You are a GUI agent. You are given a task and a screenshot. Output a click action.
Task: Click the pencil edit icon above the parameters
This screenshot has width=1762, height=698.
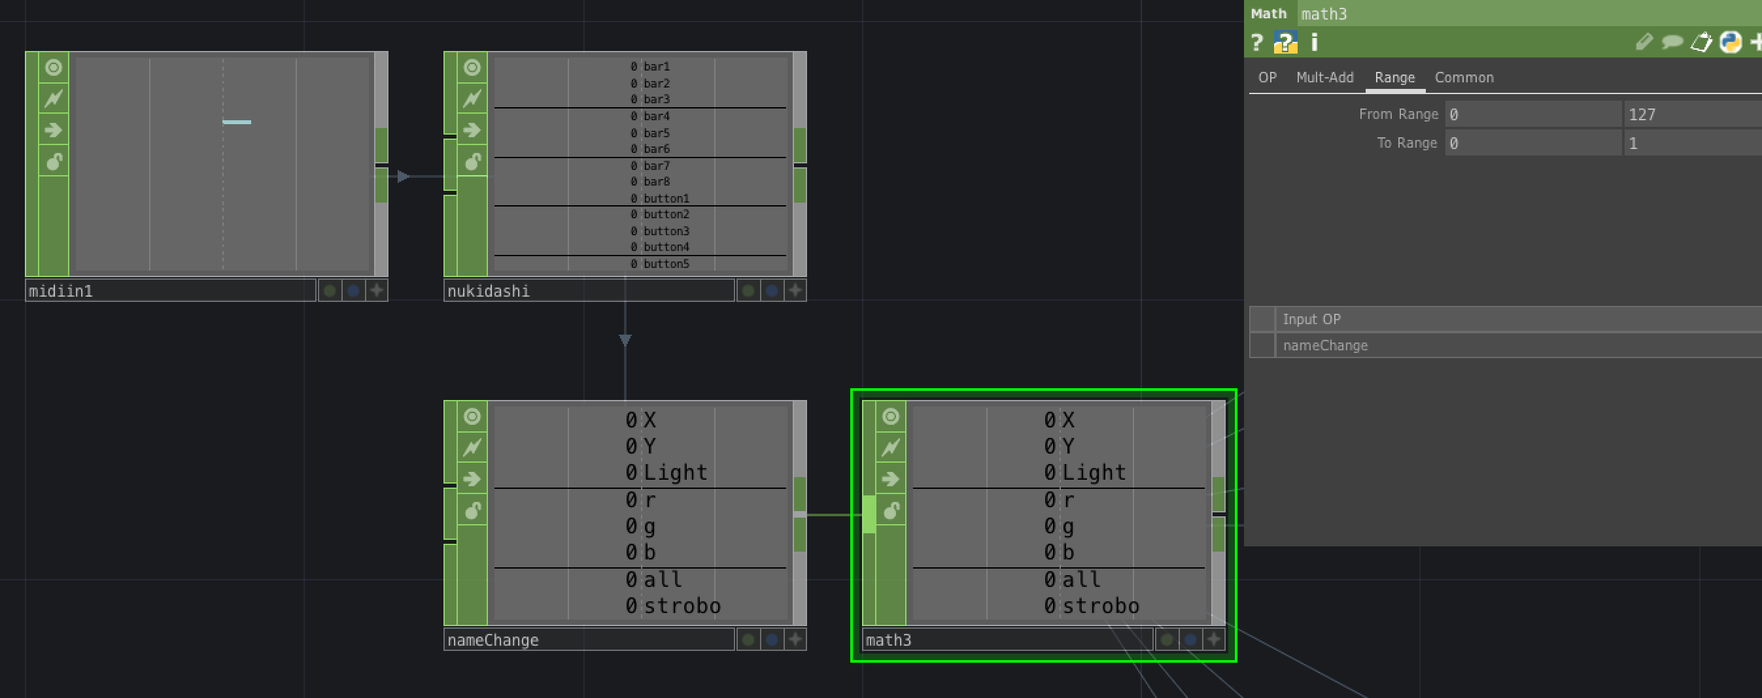1644,42
